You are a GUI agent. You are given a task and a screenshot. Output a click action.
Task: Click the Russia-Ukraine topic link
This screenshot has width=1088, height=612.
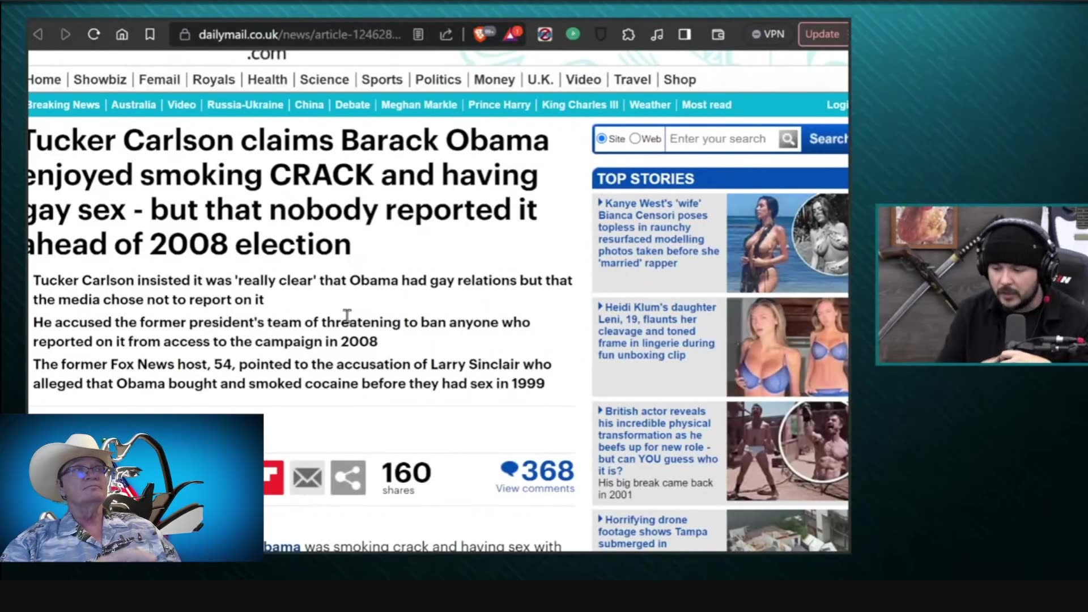coord(245,105)
